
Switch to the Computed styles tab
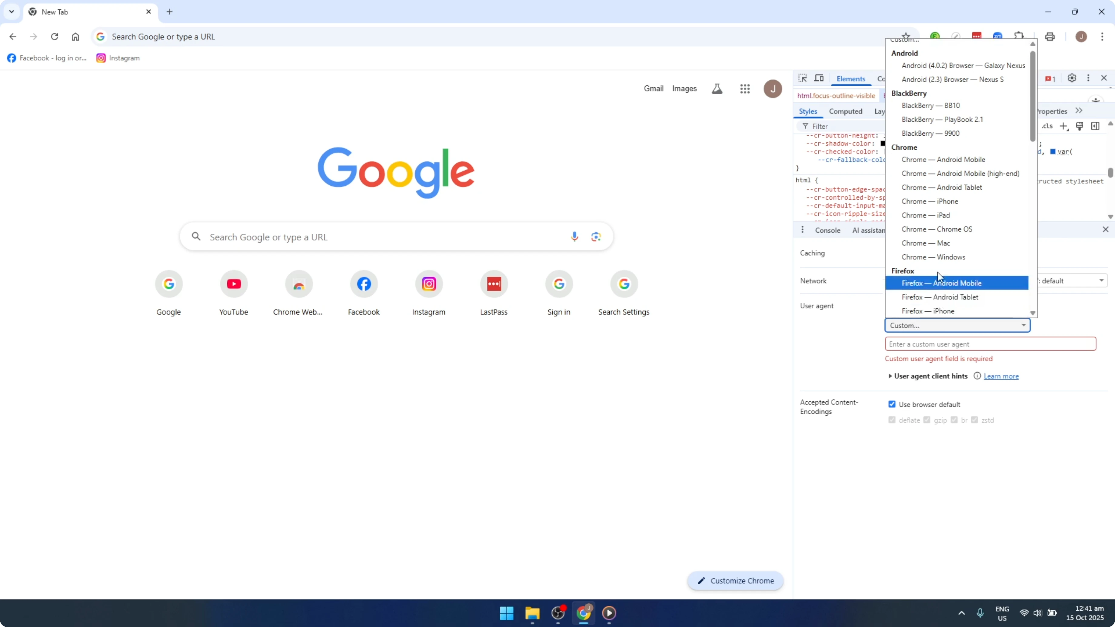[846, 111]
